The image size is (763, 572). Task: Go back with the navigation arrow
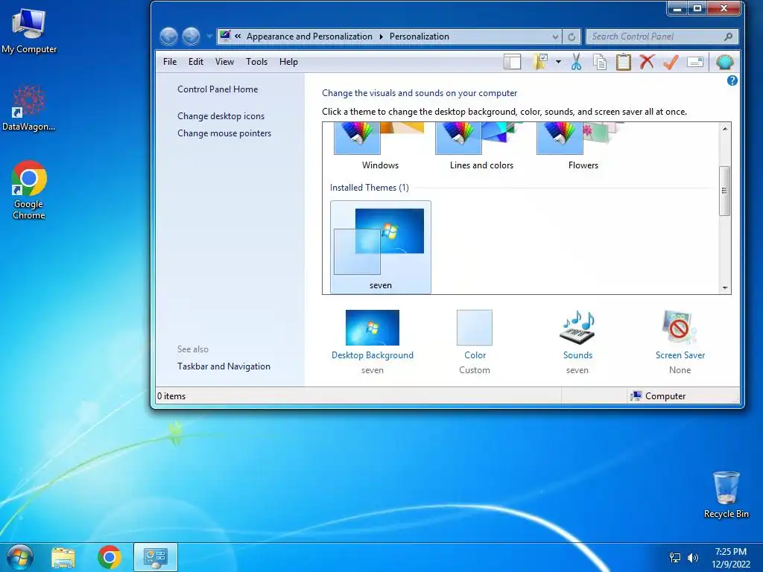pos(169,36)
